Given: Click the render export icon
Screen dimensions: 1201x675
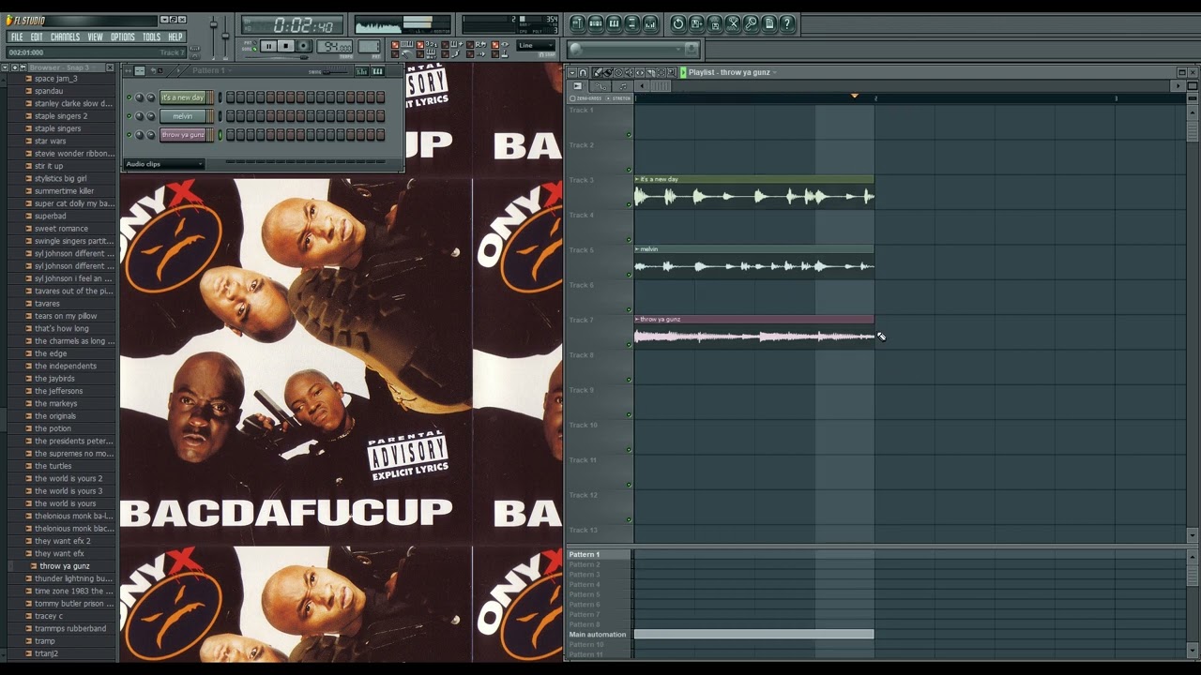Looking at the screenshot, I should 714,23.
